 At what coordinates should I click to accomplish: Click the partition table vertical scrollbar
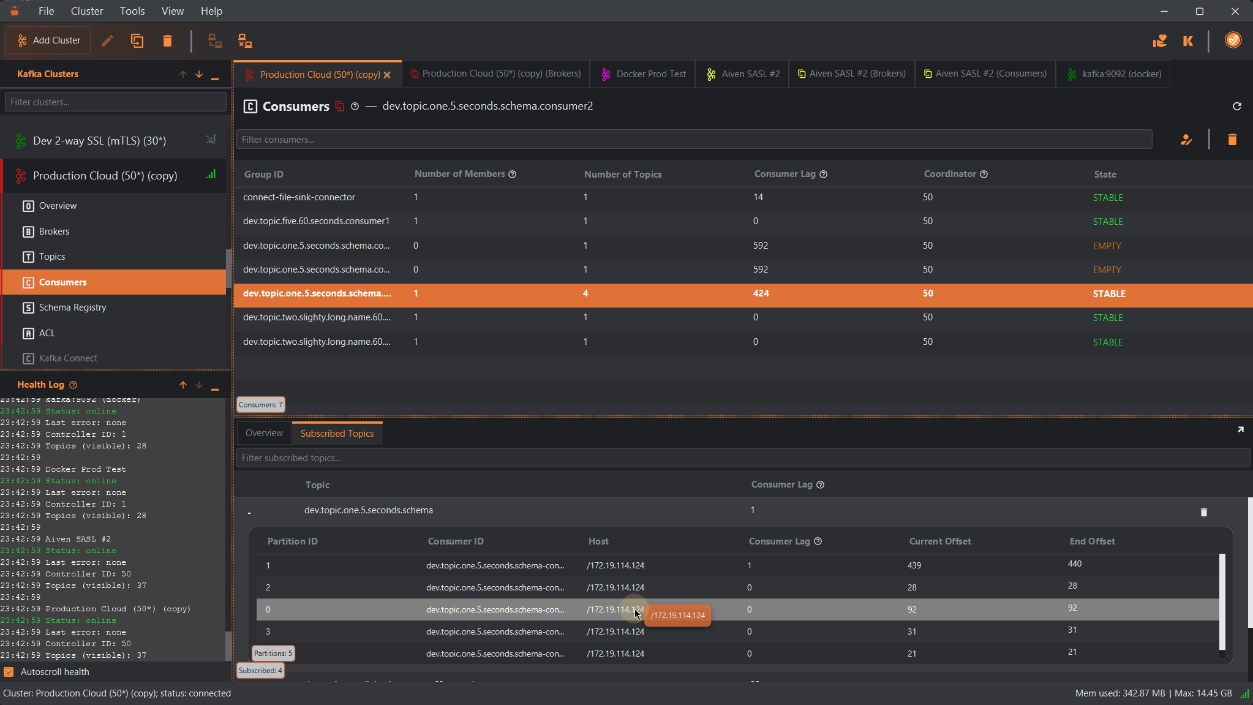[x=1222, y=600]
